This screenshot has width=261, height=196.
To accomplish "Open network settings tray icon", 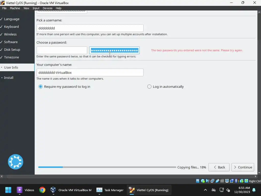I will [221, 190].
